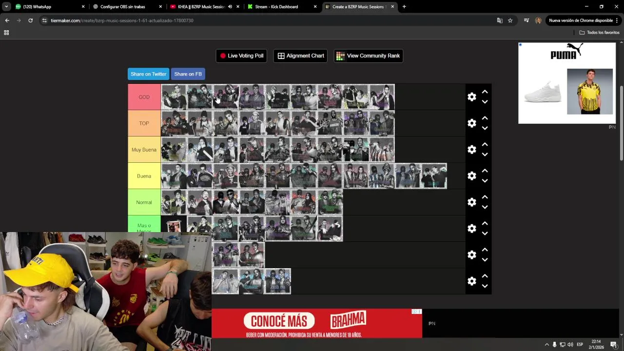The image size is (624, 351).
Task: Click the Muy Buena tier label
Action: pyautogui.click(x=144, y=150)
